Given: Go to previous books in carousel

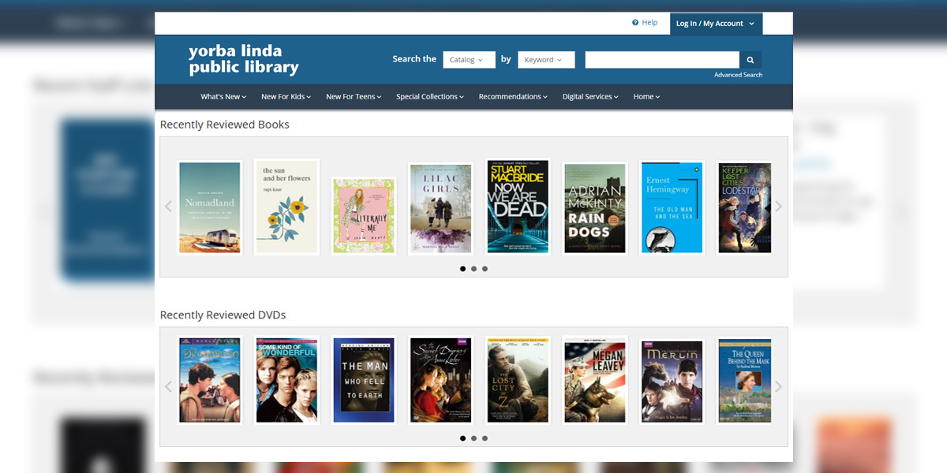Looking at the screenshot, I should [168, 207].
